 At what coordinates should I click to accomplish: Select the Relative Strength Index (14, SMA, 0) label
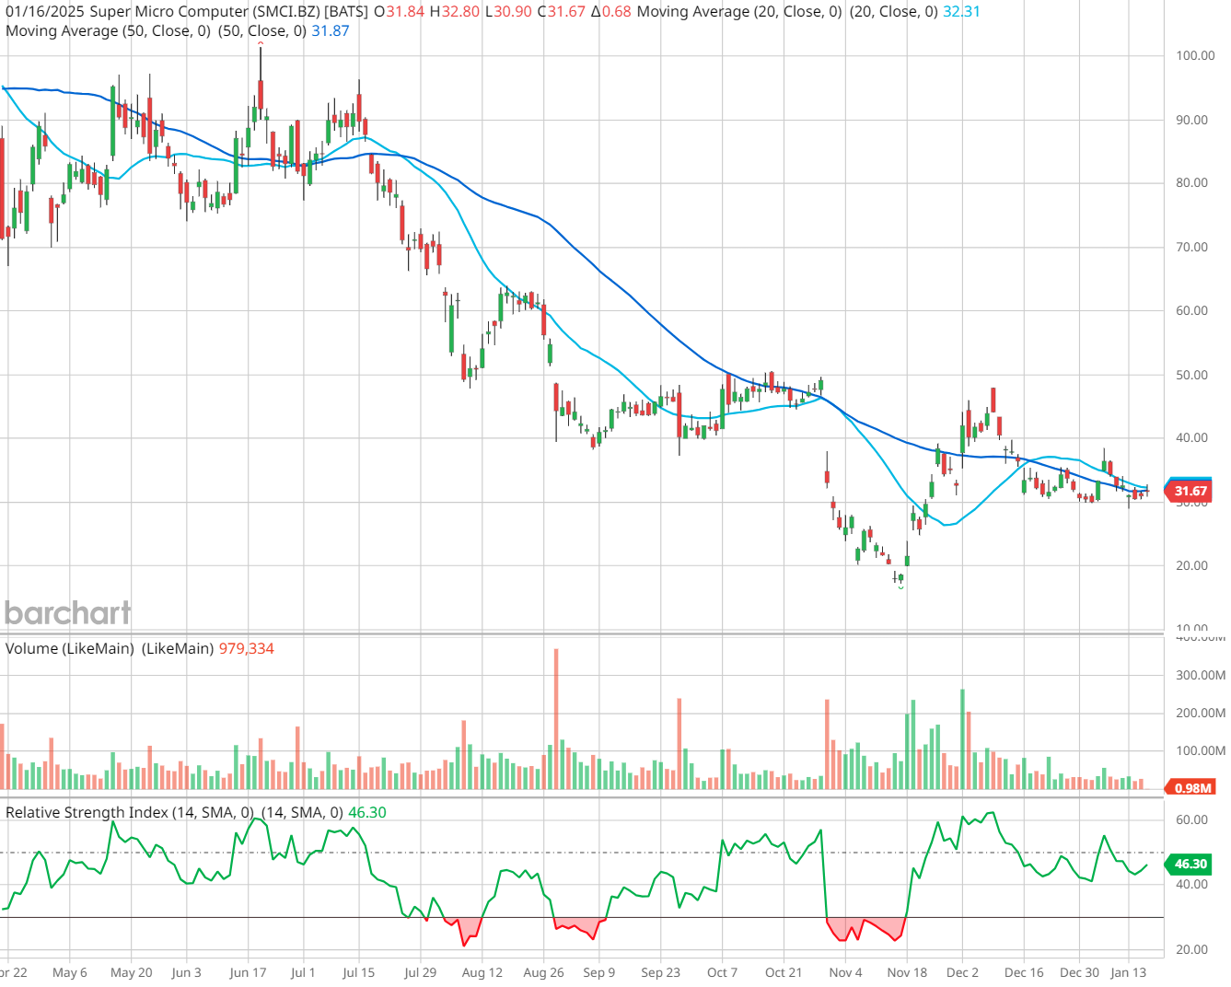(129, 813)
